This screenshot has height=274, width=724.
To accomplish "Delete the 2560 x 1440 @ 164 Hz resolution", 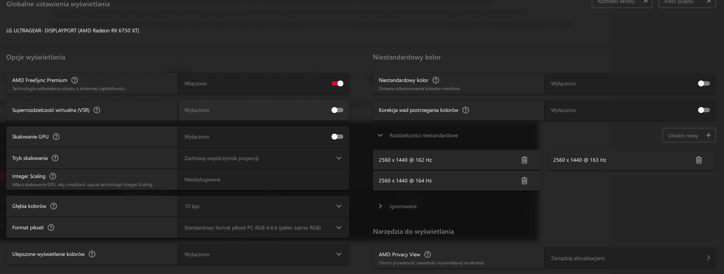I will click(x=524, y=181).
